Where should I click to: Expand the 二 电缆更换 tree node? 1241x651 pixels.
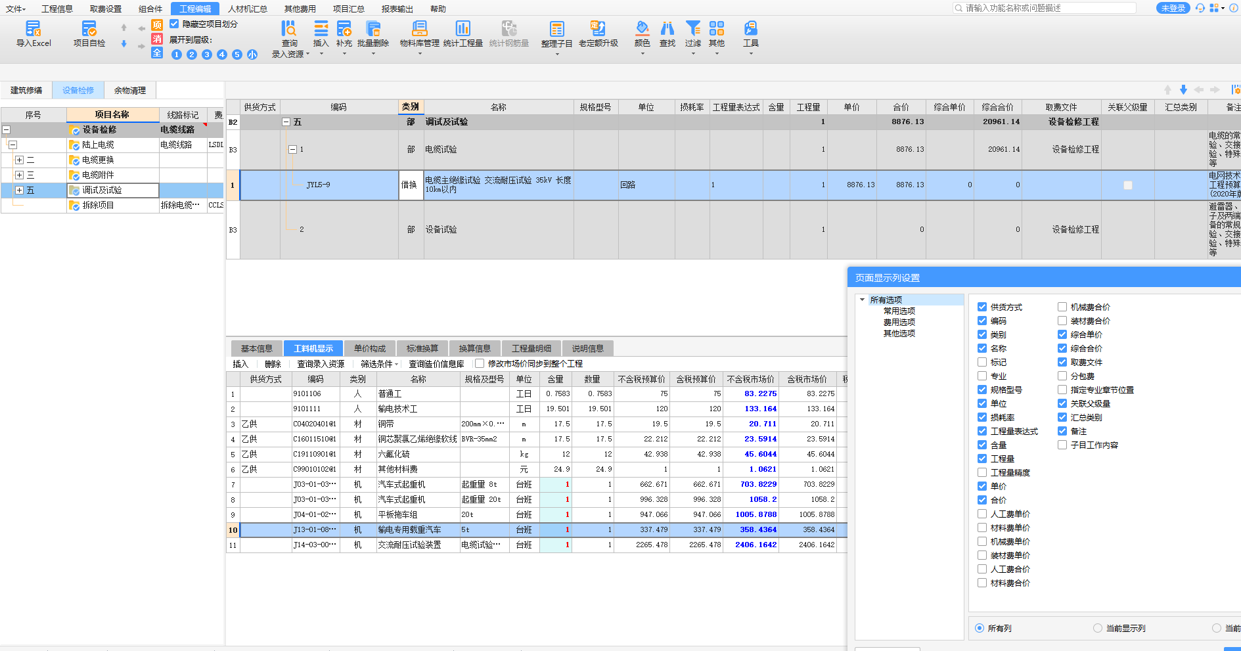[19, 160]
